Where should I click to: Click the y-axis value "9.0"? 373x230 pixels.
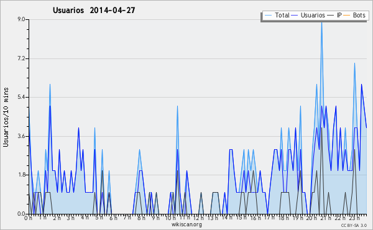tap(21, 19)
